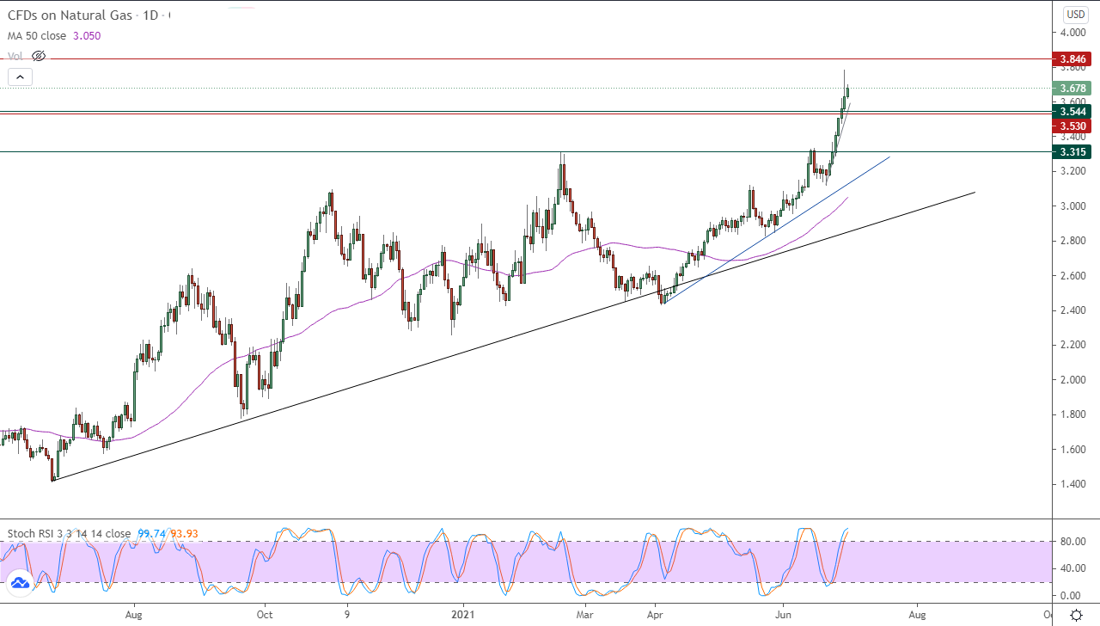This screenshot has width=1100, height=626.
Task: Click the 3.000 price axis value
Action: 1073,206
